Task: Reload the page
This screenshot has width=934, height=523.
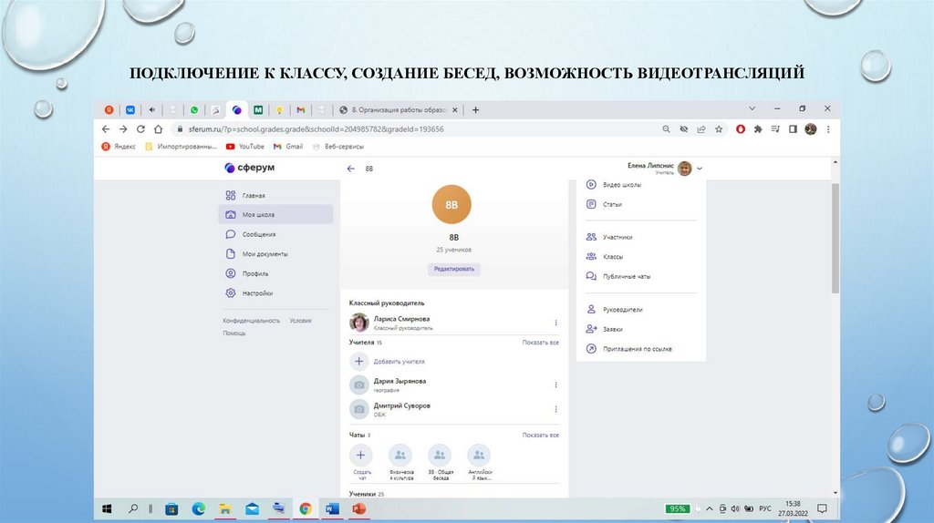Action: [x=140, y=129]
